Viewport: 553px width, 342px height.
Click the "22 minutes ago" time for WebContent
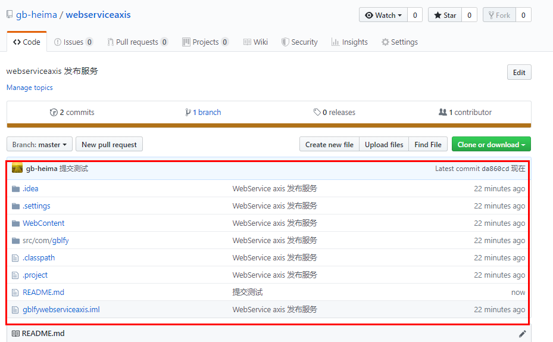pos(499,223)
